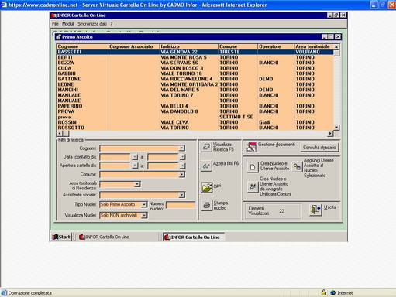Viewport: 396px width, 297px height.
Task: Select the GATTONE row
Action: tap(195, 79)
